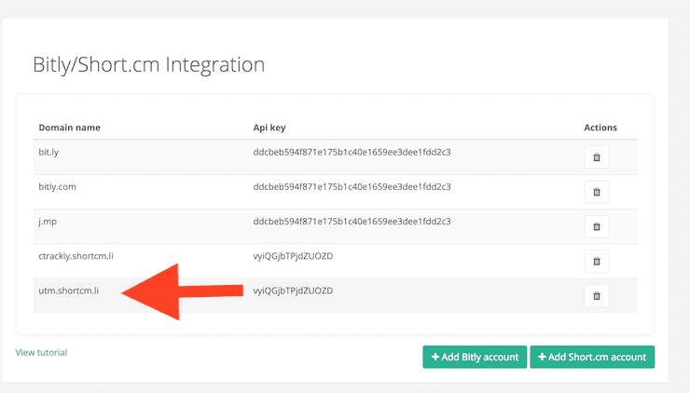
Task: Click Add Bitly account button
Action: pyautogui.click(x=475, y=357)
